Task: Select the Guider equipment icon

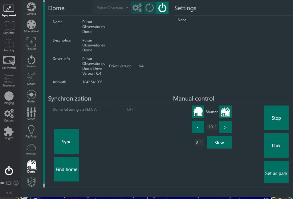Action: pos(31,96)
